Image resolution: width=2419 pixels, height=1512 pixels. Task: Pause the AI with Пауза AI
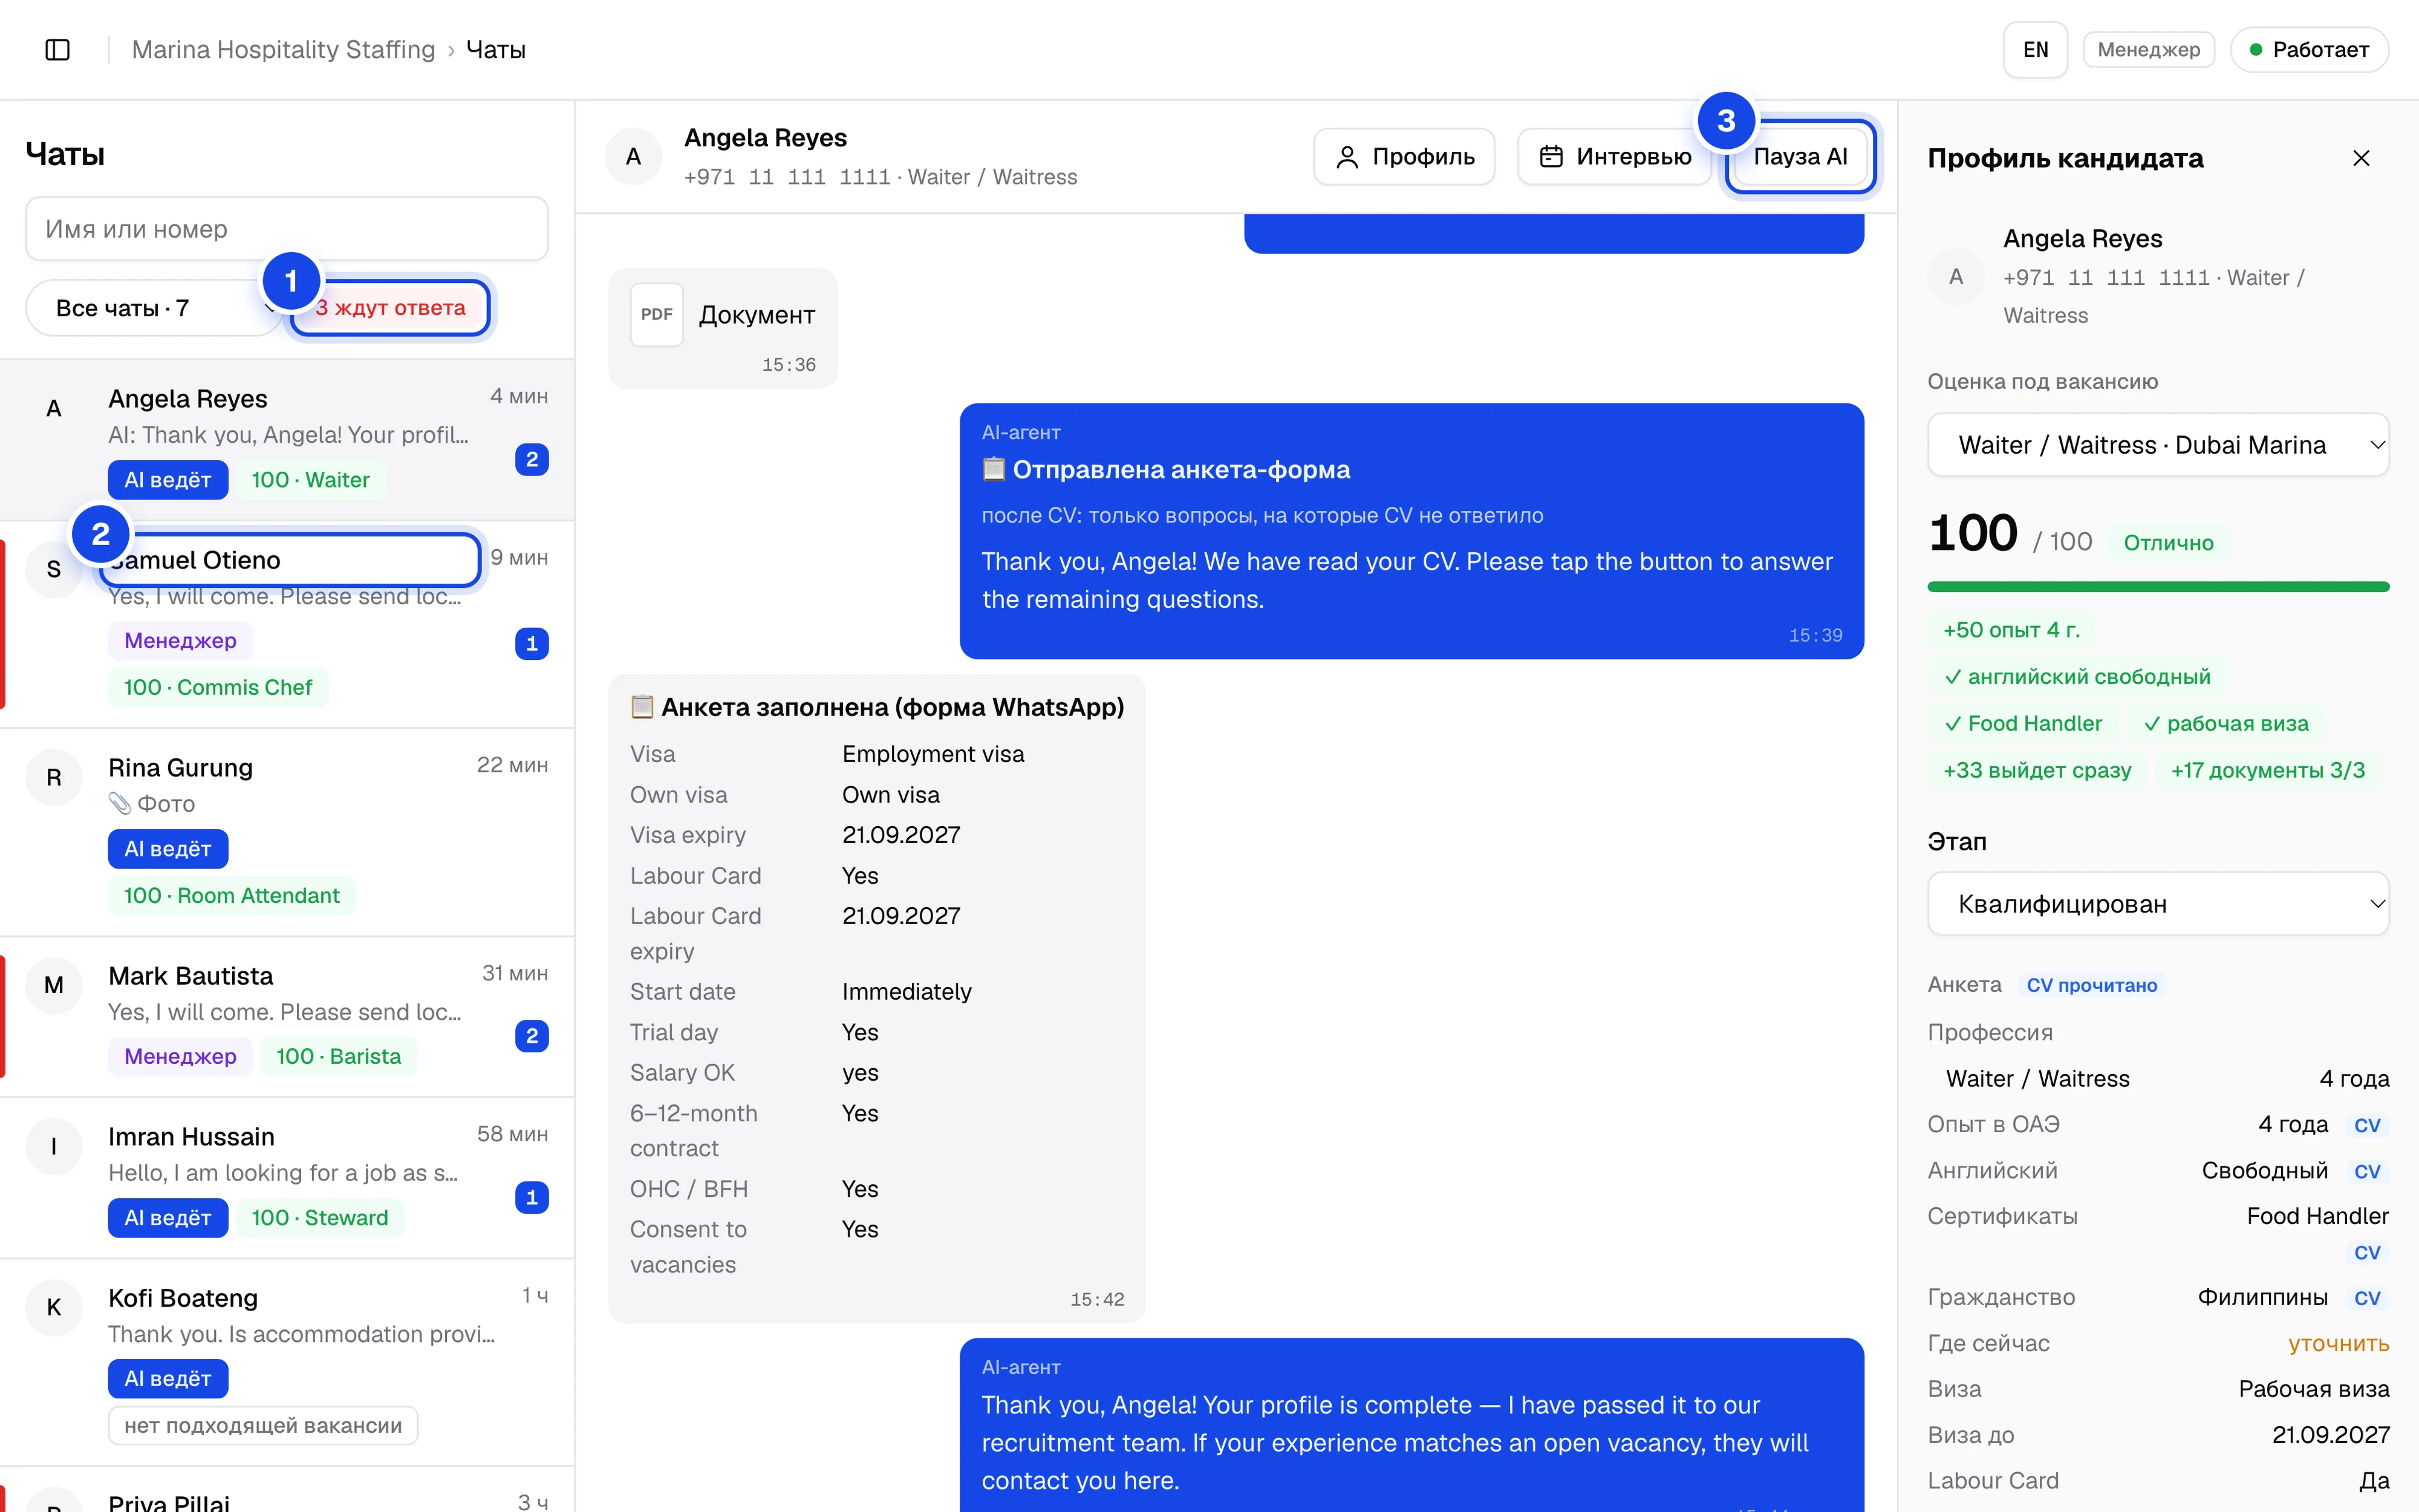(1800, 157)
